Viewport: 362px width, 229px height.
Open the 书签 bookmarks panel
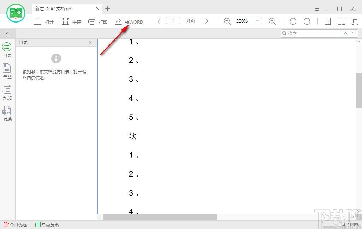[x=7, y=71]
